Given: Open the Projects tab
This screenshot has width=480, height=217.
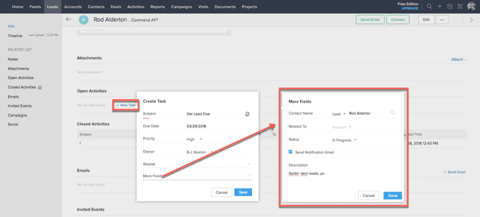Looking at the screenshot, I should click(x=249, y=7).
